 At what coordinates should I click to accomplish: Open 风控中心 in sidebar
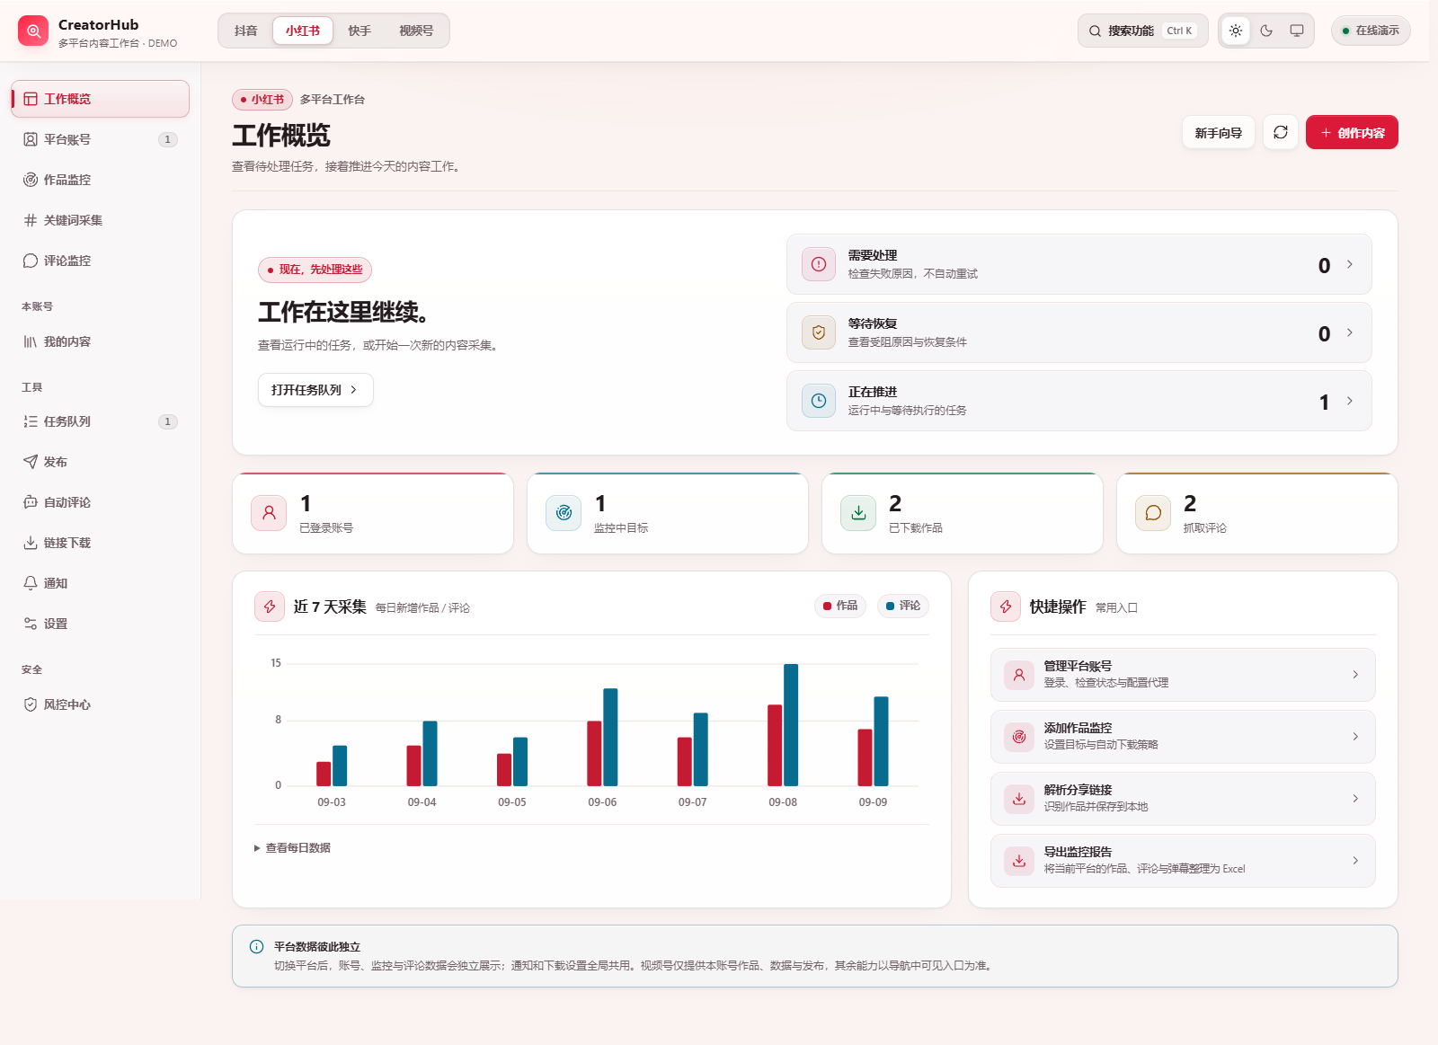point(100,704)
